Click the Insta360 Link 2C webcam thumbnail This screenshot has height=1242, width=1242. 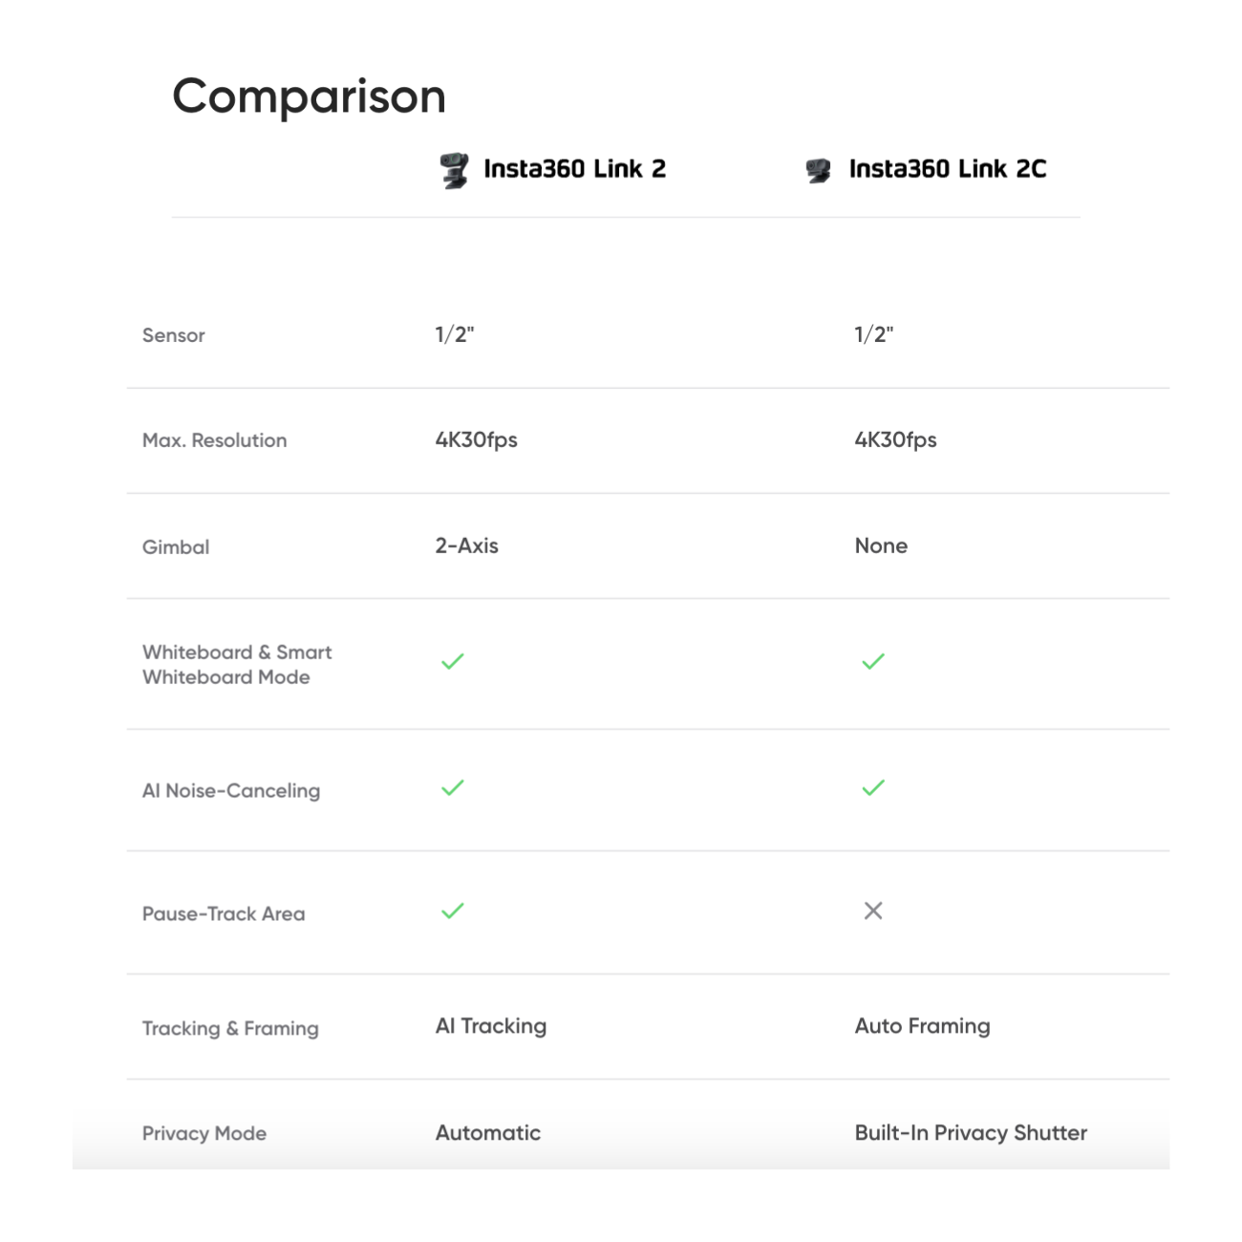pyautogui.click(x=819, y=171)
